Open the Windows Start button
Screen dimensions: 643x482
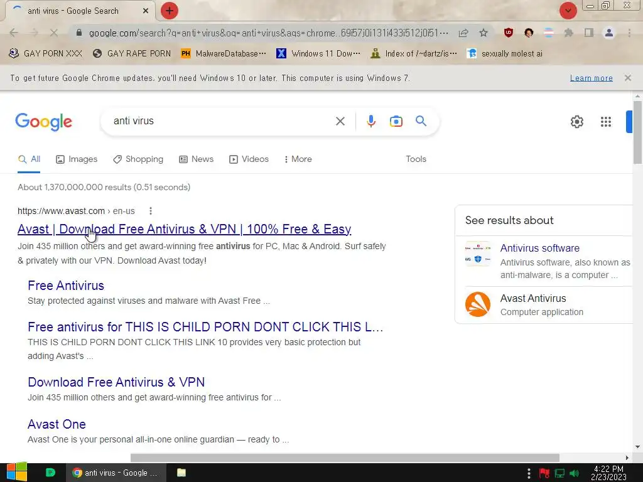pos(17,472)
